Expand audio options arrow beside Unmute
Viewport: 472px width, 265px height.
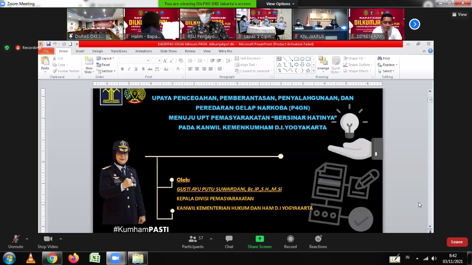[27, 239]
